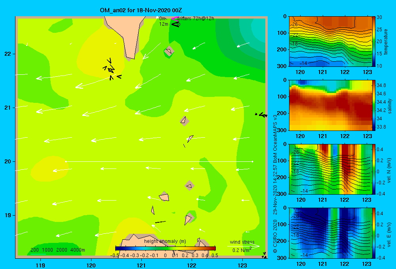
Task: Click longitude tick 119 on the main map
Action: 41,265
